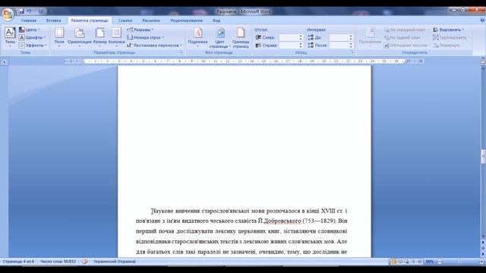Open the round Office button menu
Image resolution: width=486 pixels, height=273 pixels.
coord(8,14)
